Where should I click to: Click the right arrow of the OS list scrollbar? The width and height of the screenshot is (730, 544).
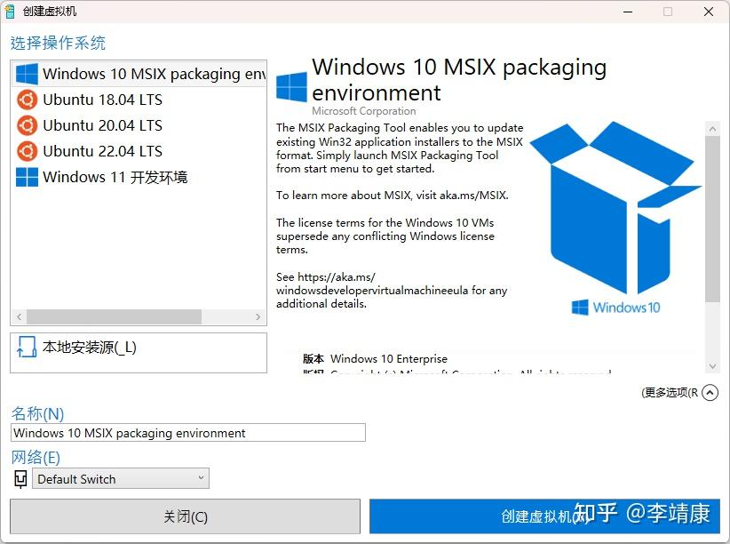point(258,317)
